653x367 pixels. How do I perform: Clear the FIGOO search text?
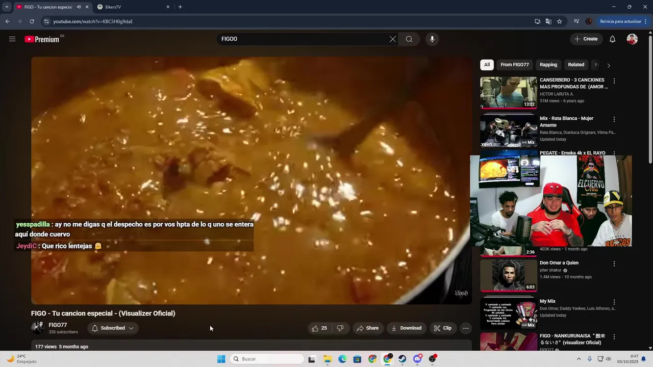[393, 39]
